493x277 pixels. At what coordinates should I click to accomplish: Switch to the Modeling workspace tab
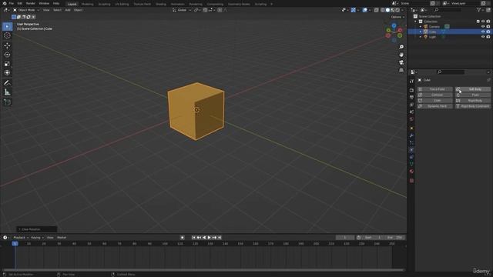pos(87,4)
